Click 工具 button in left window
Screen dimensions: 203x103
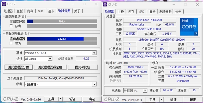pyautogui.click(x=51, y=99)
